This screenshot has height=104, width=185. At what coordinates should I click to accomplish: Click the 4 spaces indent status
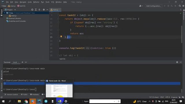[174, 97]
